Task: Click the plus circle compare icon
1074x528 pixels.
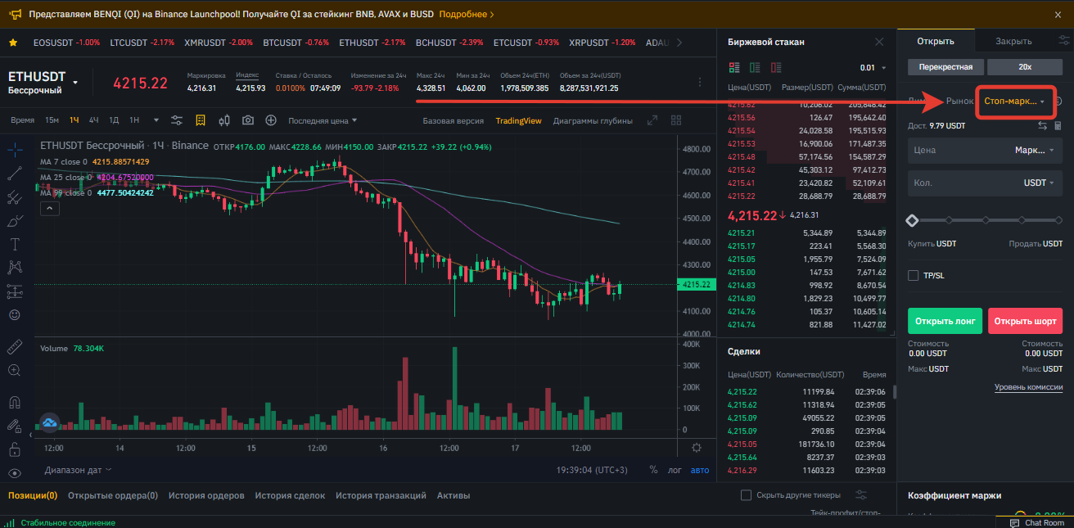Action: click(271, 120)
